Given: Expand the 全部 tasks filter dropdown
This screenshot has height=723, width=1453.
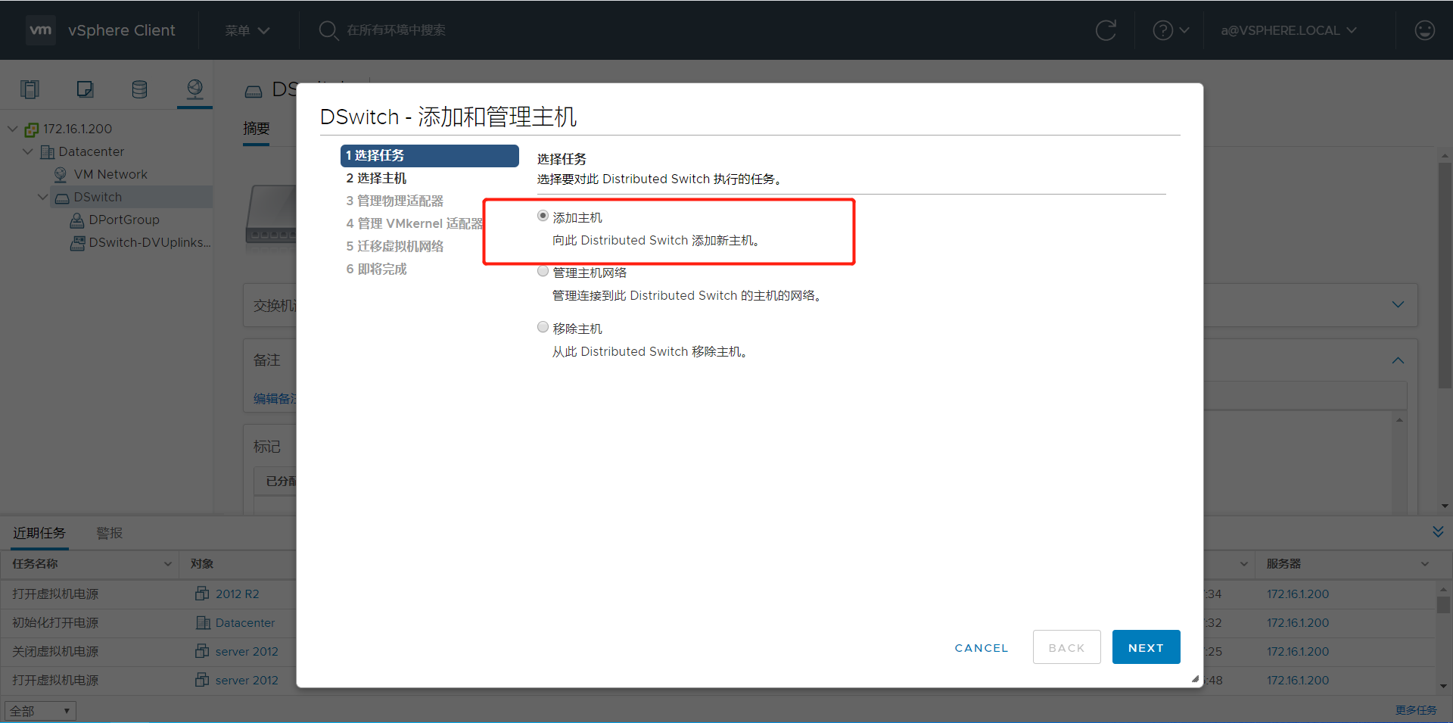Looking at the screenshot, I should [39, 710].
